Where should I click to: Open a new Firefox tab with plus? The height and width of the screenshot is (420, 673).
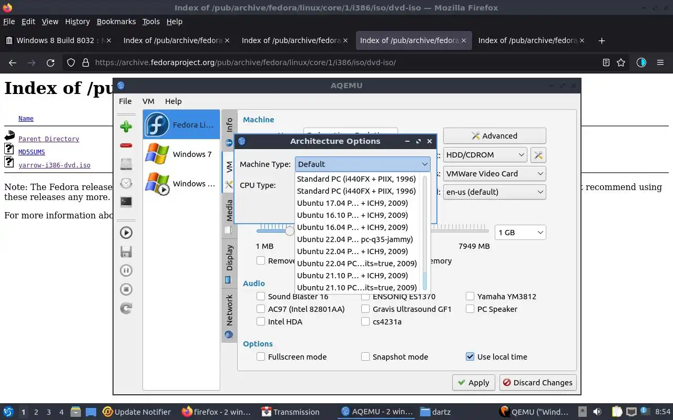point(602,40)
